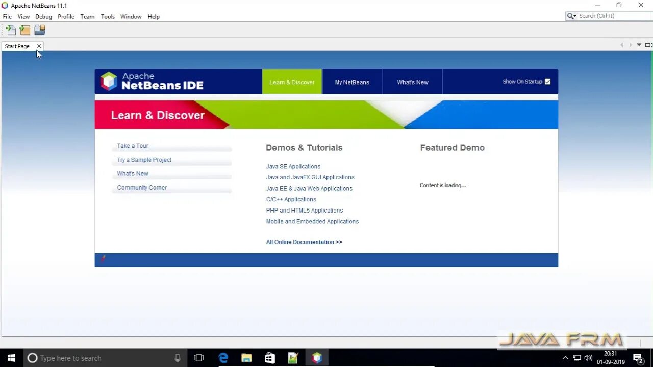This screenshot has height=367, width=653.
Task: Open the Tools menu
Action: [108, 17]
